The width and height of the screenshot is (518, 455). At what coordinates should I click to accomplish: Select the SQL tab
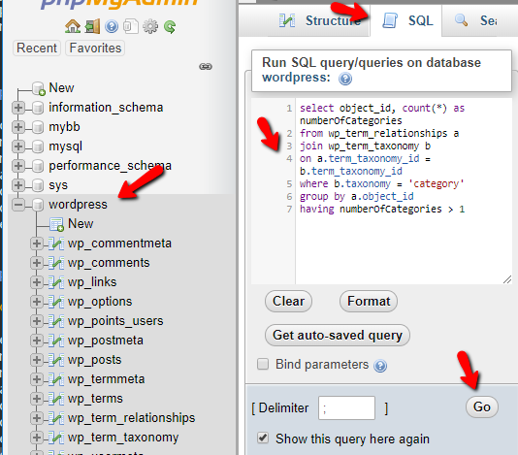[x=407, y=20]
